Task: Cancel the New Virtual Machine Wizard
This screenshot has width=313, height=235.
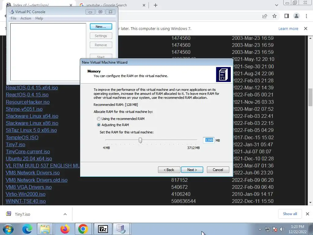Action: coord(218,170)
